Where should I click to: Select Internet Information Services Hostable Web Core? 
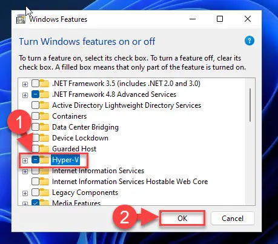[130, 182]
